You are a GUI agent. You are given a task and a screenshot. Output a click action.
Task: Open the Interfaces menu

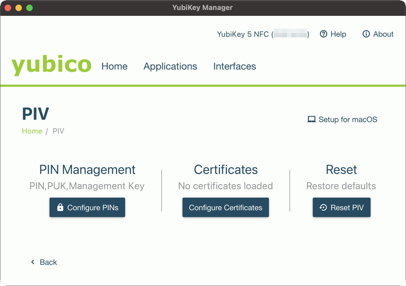coord(234,66)
